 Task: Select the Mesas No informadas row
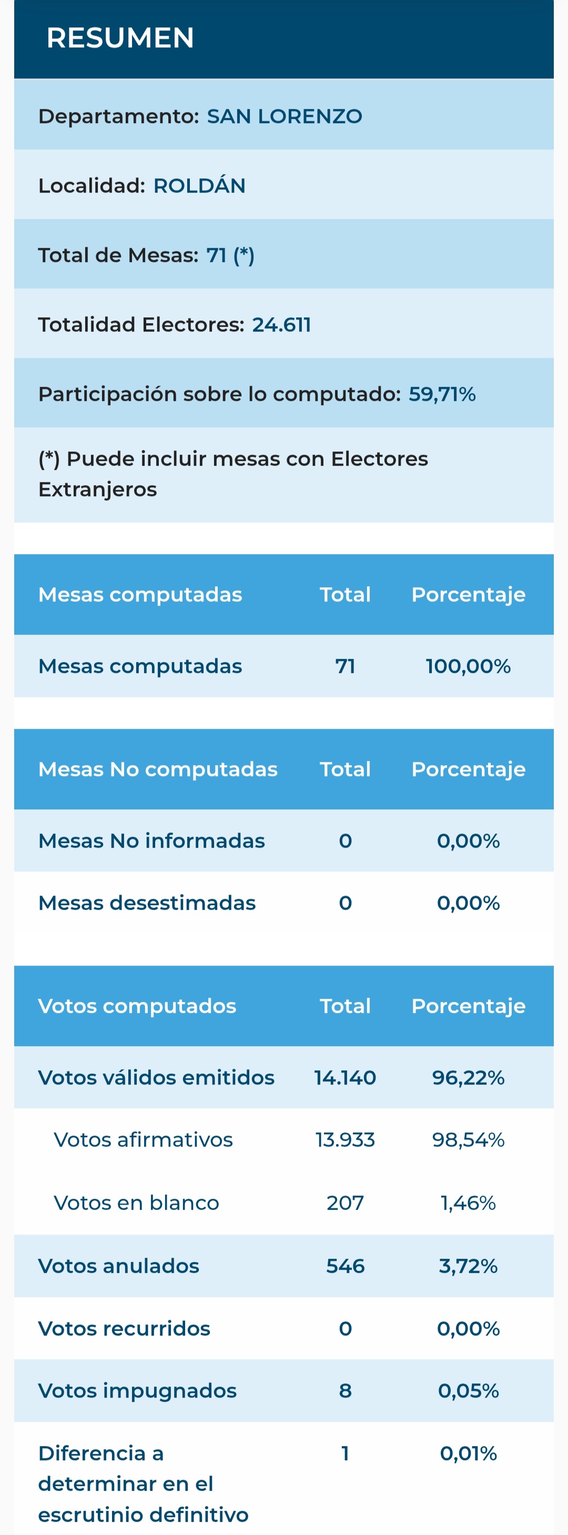[x=284, y=840]
